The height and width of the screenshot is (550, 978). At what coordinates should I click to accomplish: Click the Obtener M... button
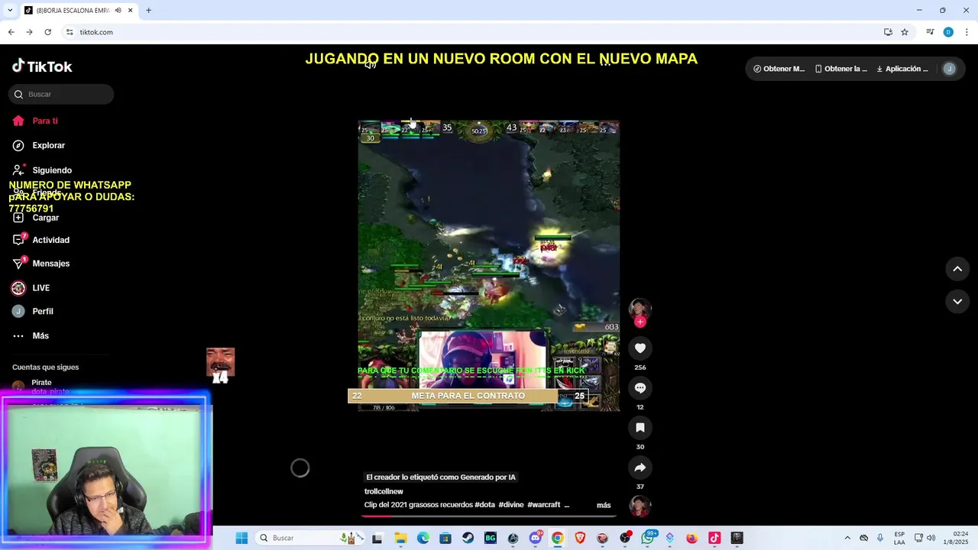click(x=779, y=69)
